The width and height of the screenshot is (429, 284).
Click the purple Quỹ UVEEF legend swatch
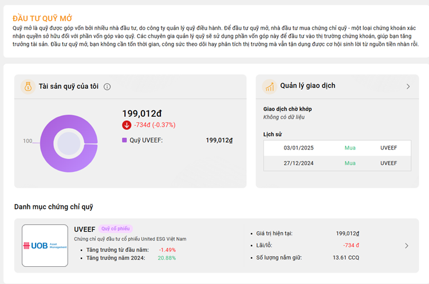[124, 140]
